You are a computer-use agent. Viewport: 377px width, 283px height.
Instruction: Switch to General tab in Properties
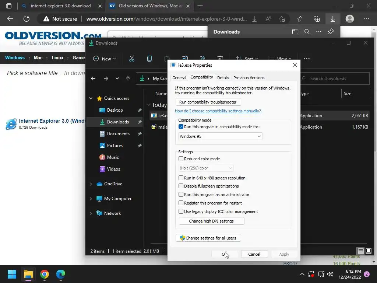tap(179, 78)
